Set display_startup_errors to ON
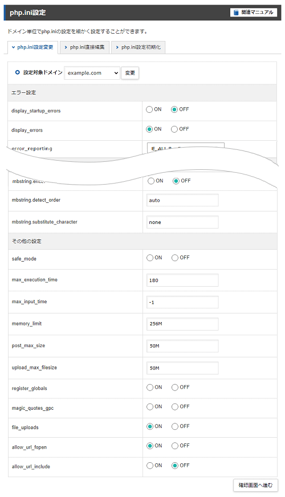This screenshot has height=497, width=285. coord(149,109)
